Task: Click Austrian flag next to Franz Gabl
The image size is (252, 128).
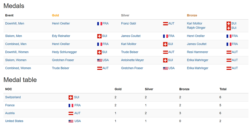Action: (165, 24)
